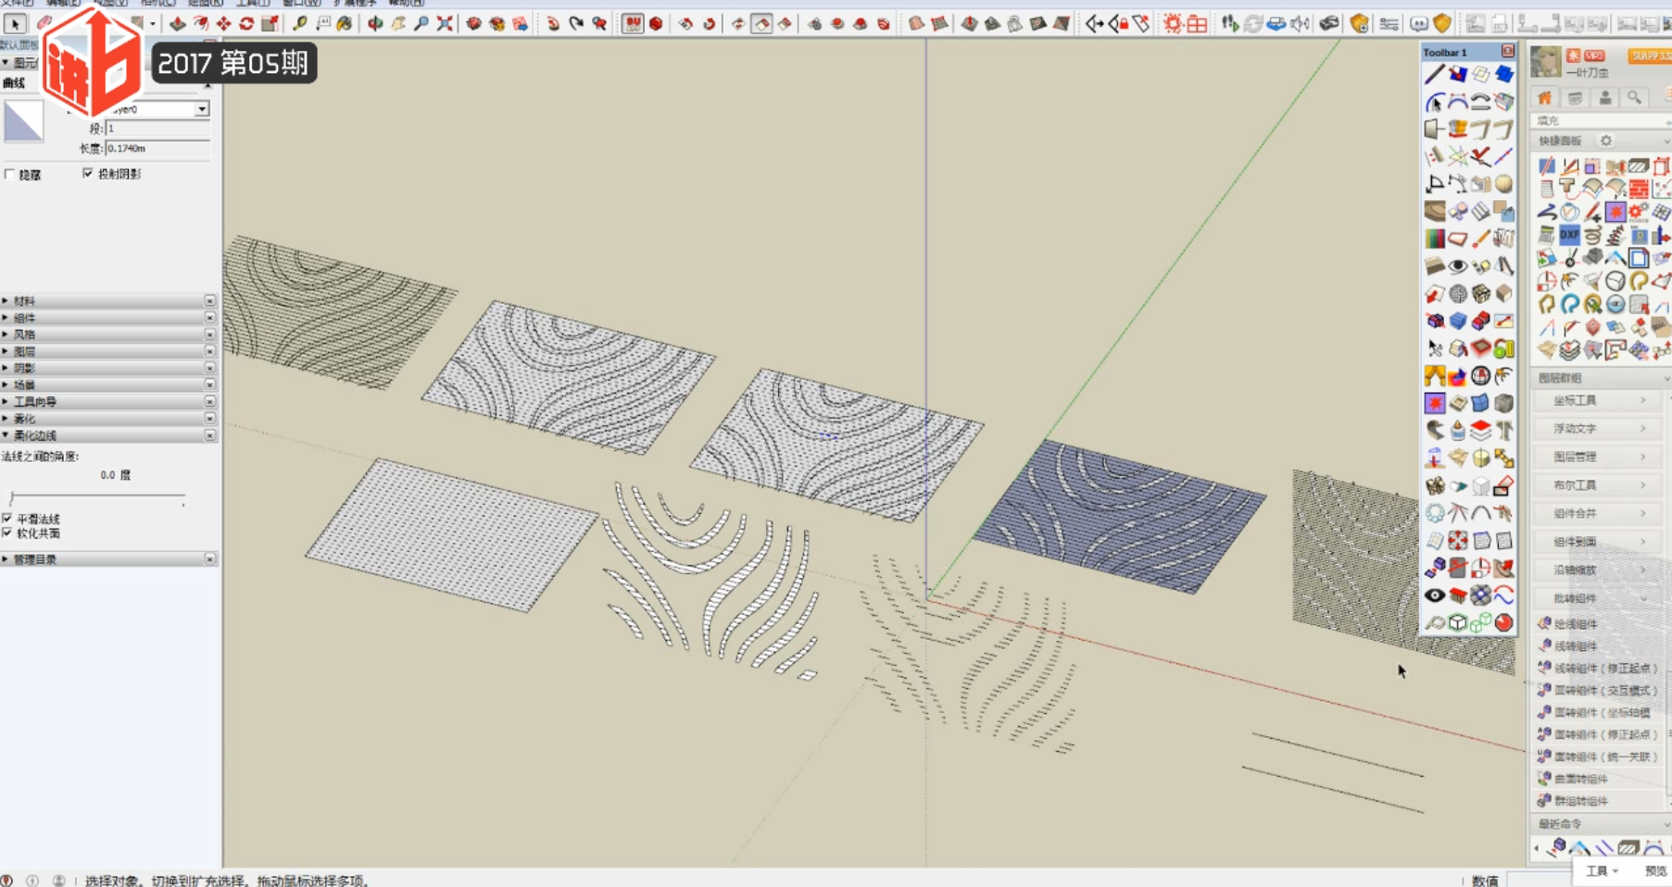Viewport: 1672px width, 887px height.
Task: Collapse the 柔化边线 panel
Action: click(109, 435)
